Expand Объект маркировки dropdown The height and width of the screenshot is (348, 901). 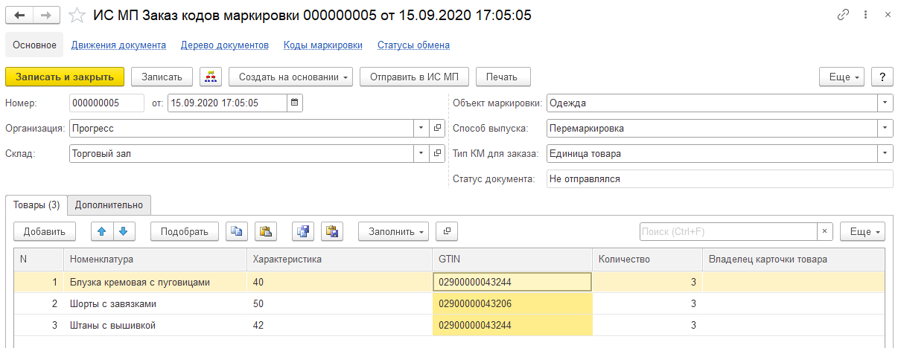(885, 103)
